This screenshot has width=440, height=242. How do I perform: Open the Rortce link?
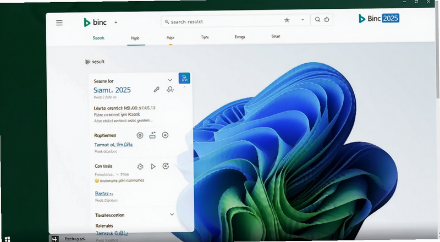(104, 194)
